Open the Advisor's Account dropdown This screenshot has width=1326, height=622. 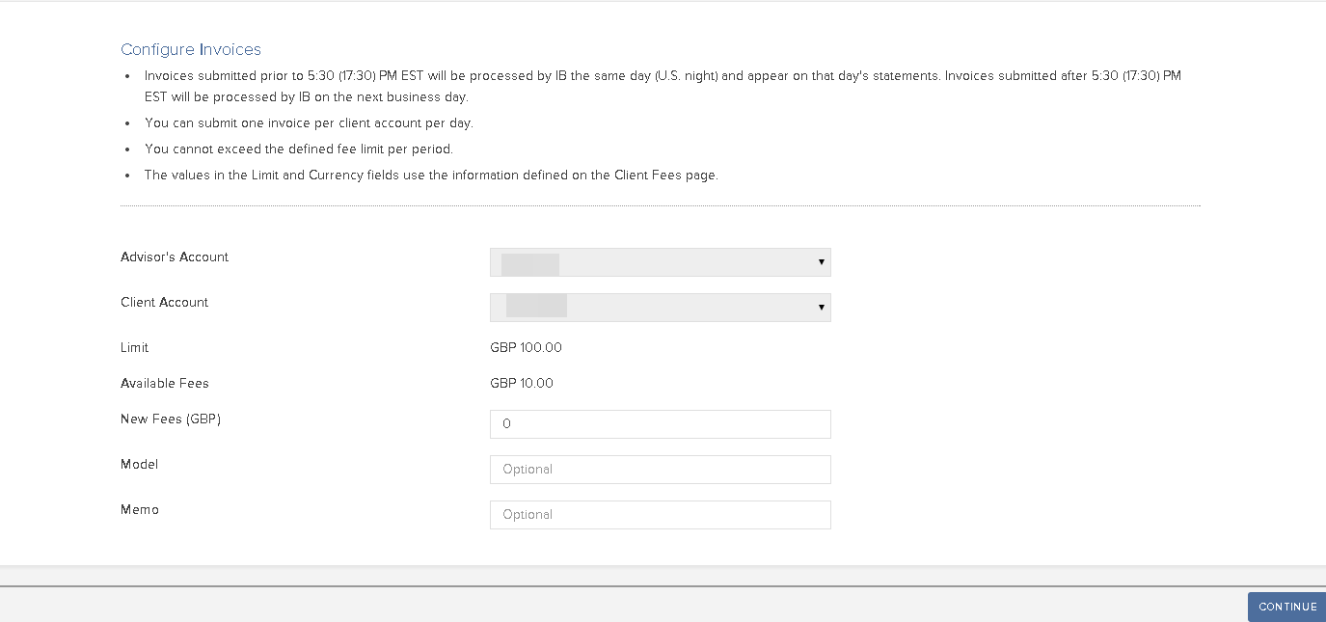pos(660,262)
